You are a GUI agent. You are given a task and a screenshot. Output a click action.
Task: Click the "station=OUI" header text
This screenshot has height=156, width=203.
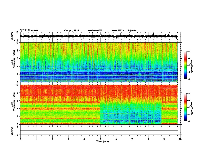click(x=95, y=31)
